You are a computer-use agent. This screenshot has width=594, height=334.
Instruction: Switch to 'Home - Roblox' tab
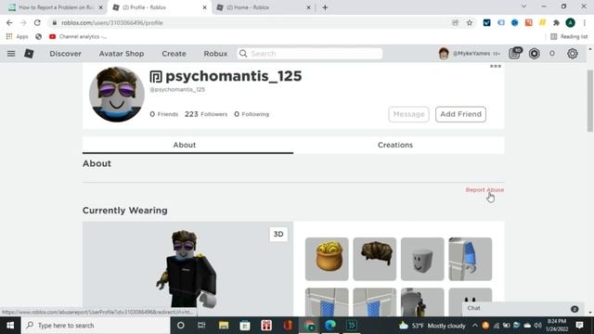tap(264, 7)
